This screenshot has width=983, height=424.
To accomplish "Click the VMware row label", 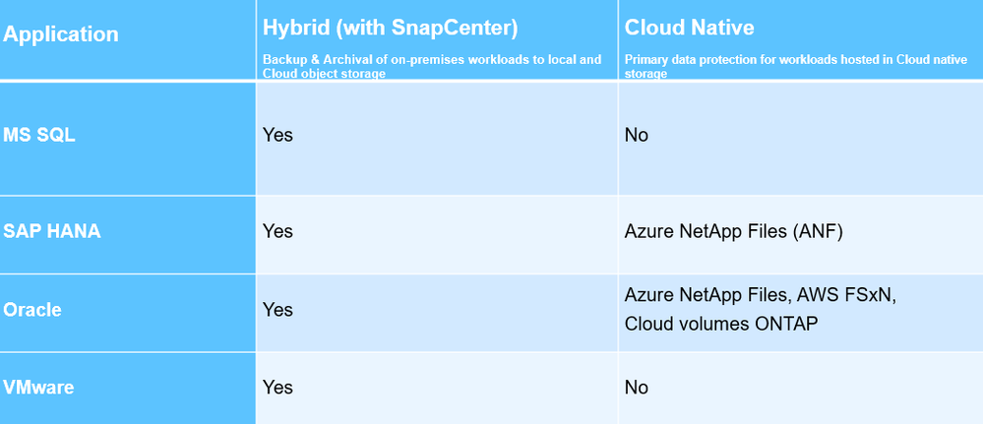I will [x=38, y=388].
